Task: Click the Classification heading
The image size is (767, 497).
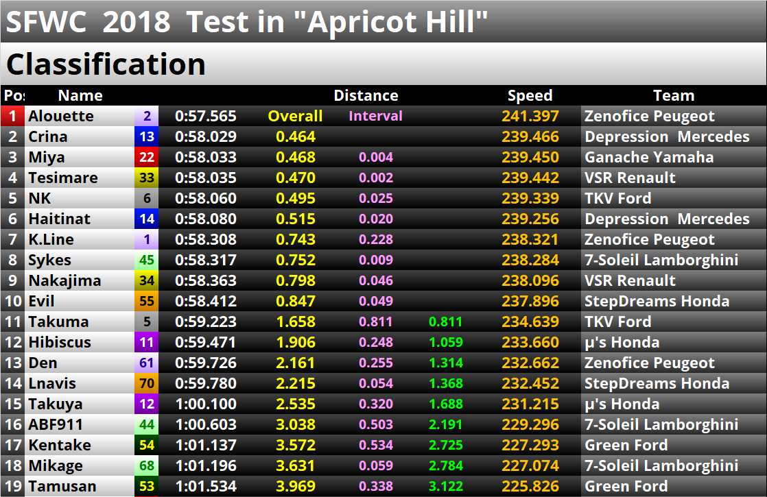Action: pos(106,64)
